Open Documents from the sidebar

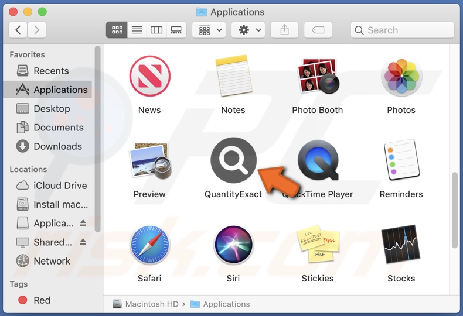(47, 128)
